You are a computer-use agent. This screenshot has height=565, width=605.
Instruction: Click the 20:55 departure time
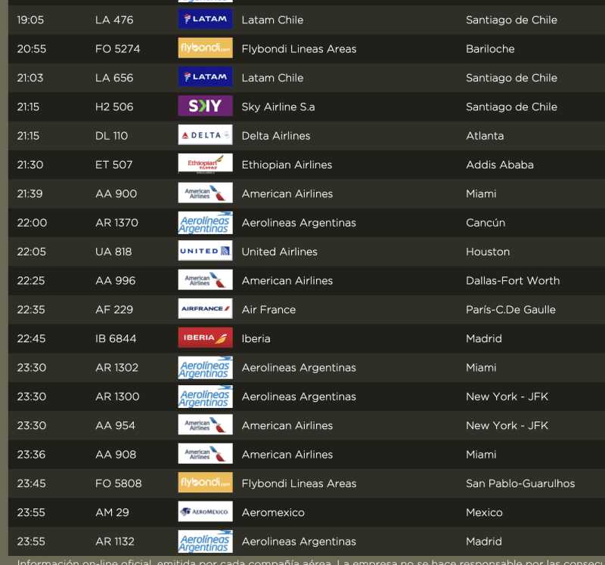(x=32, y=48)
